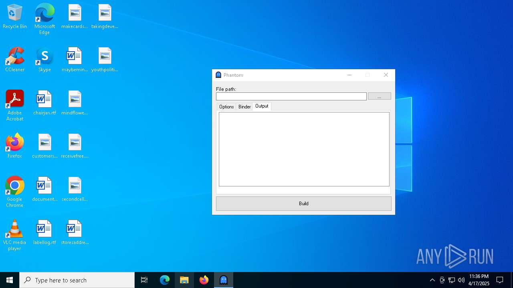Viewport: 513px width, 288px height.
Task: Open Task View on the taskbar
Action: 144,280
